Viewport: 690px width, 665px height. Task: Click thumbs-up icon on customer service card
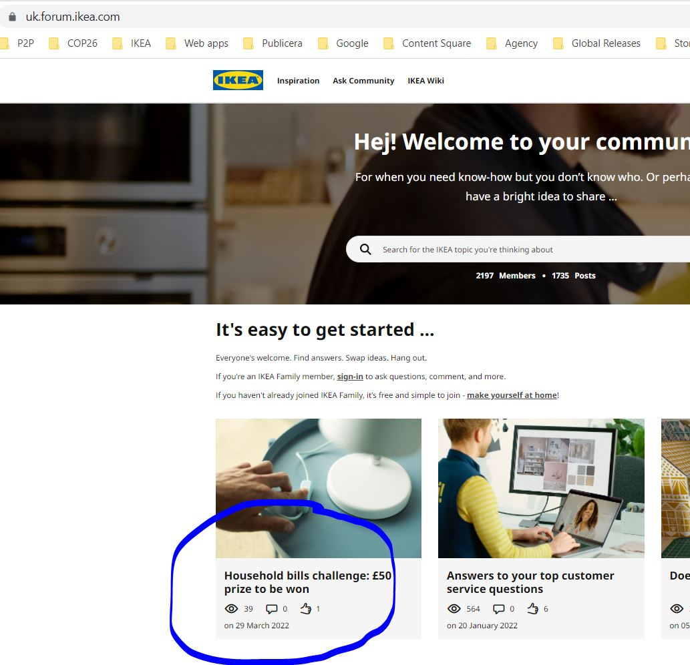[533, 609]
